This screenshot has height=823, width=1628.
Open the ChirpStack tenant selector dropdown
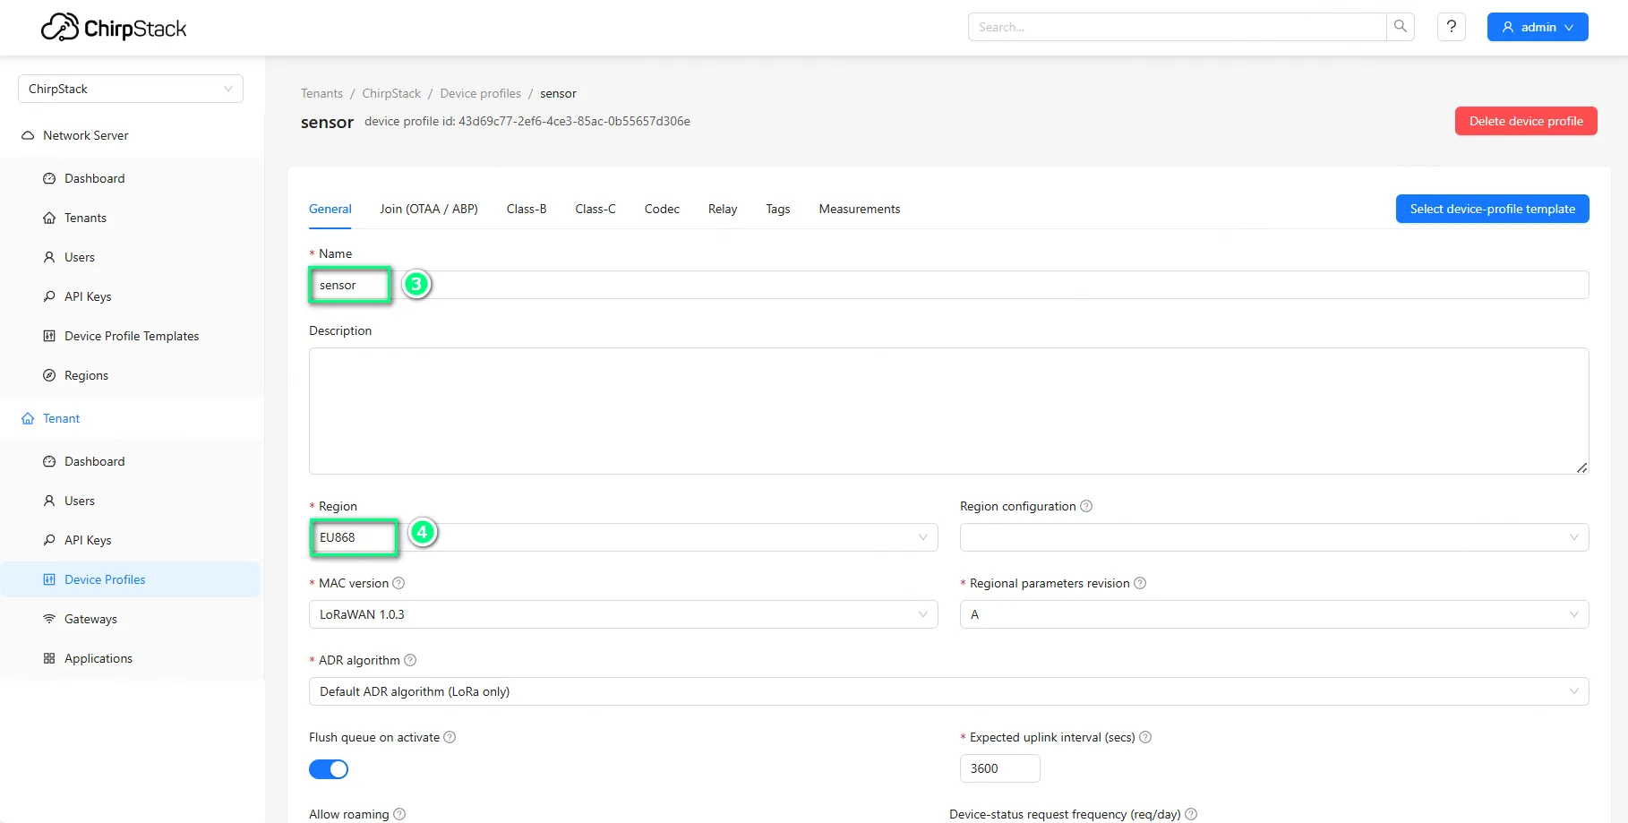[x=131, y=89]
